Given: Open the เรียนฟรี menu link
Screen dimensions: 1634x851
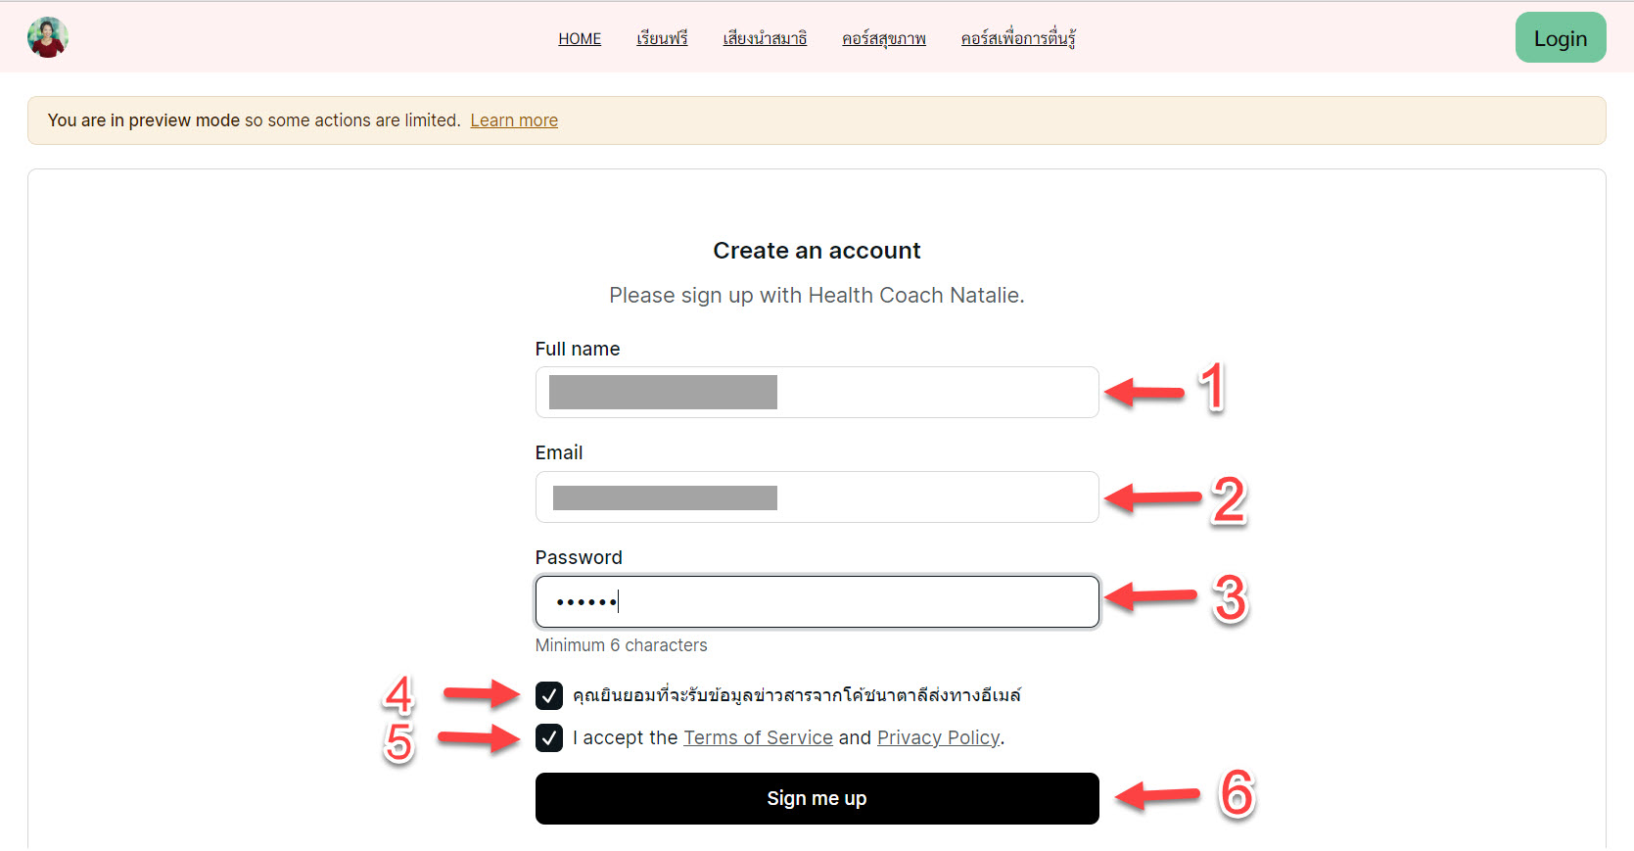Looking at the screenshot, I should coord(662,39).
